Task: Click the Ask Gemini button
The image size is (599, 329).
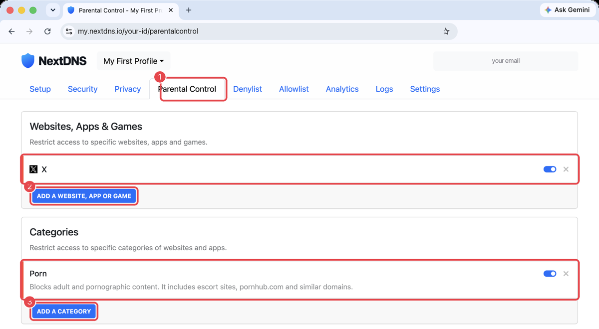Action: pyautogui.click(x=568, y=10)
